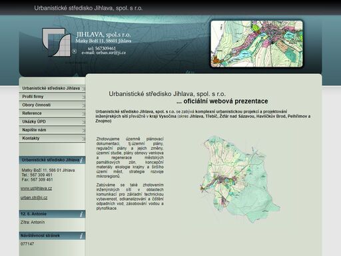341x256 pixels.
Task: Click the company logo icon in header
Action: 57,42
